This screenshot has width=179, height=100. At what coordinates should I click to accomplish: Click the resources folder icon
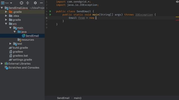pyautogui.click(x=19, y=40)
